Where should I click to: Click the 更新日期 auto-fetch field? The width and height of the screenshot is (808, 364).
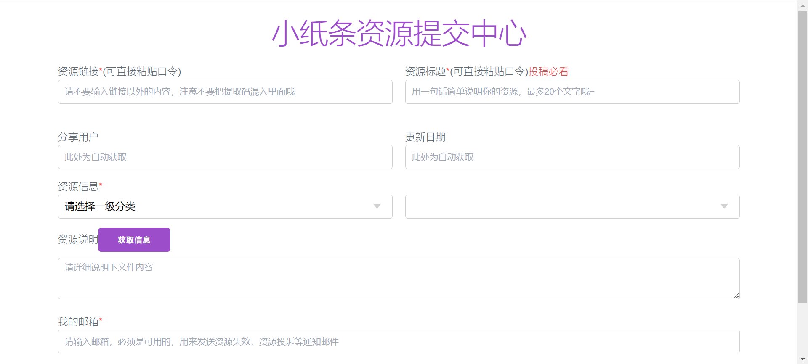tap(572, 157)
